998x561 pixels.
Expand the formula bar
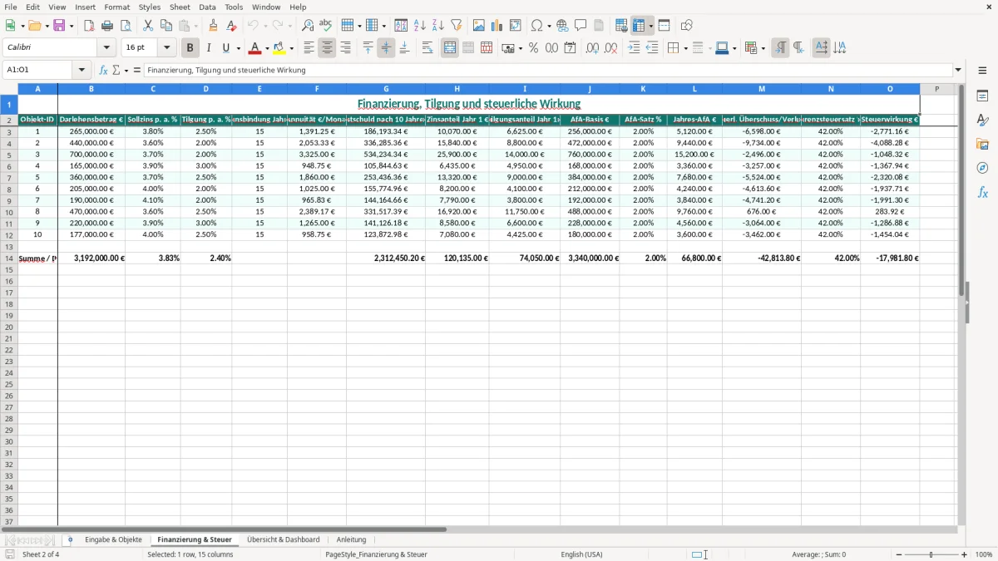click(958, 71)
